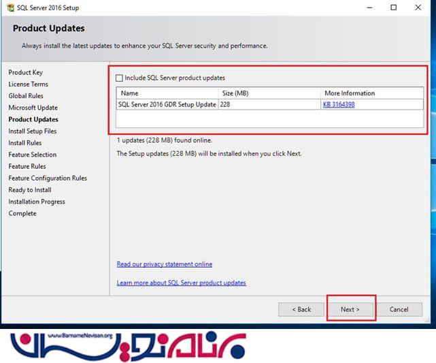Screen dimensions: 436x363
Task: Maximize the SQL Server 2016 Setup window
Action: pyautogui.click(x=394, y=7)
